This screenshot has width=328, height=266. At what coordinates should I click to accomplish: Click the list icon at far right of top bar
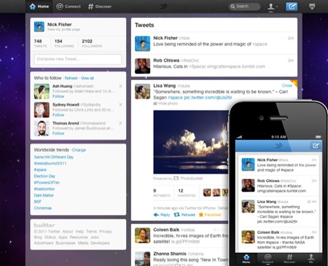[312, 7]
